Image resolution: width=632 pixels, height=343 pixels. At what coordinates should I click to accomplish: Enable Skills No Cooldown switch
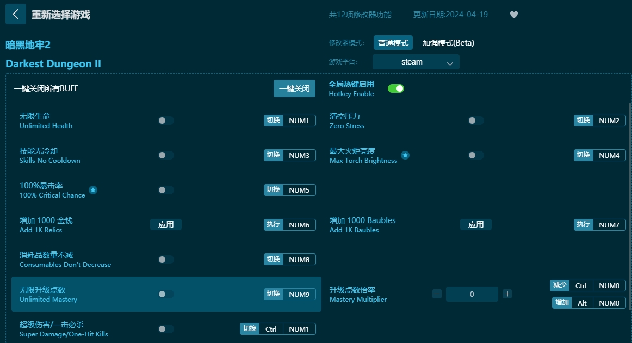tap(166, 155)
